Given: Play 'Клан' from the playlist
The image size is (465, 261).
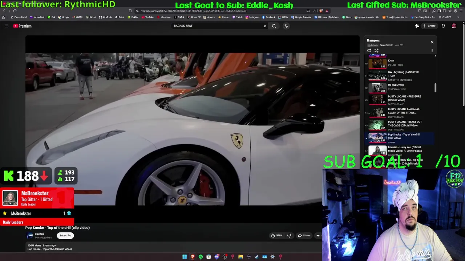Looking at the screenshot, I should (400, 63).
